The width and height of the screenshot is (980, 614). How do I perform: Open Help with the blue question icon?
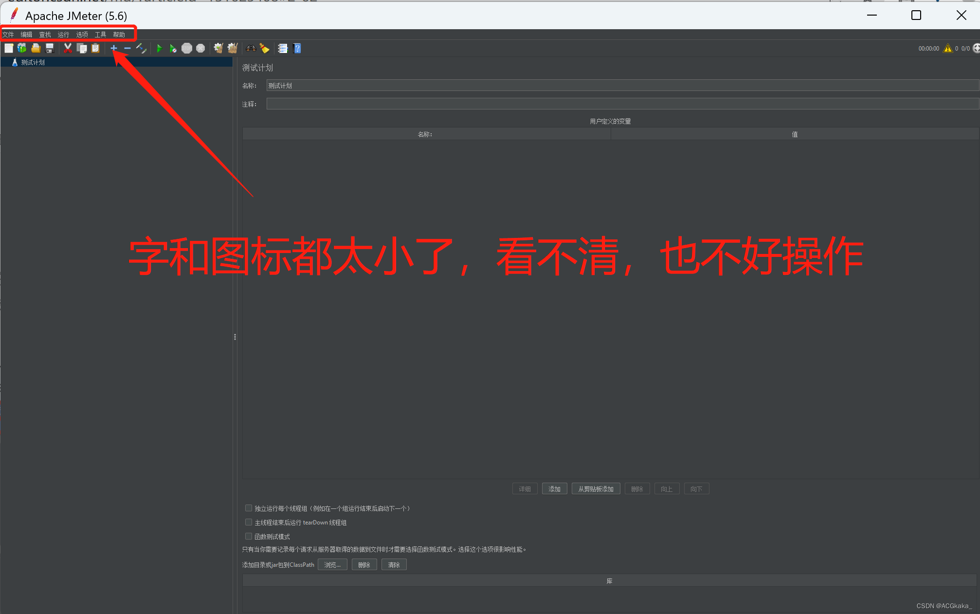[297, 48]
